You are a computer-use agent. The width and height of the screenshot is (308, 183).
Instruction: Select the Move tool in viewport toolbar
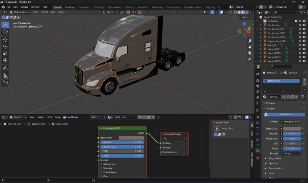pyautogui.click(x=5, y=39)
